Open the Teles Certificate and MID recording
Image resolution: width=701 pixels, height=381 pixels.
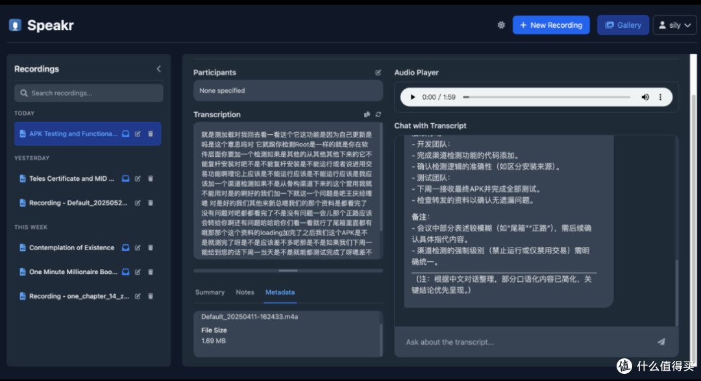pyautogui.click(x=71, y=178)
